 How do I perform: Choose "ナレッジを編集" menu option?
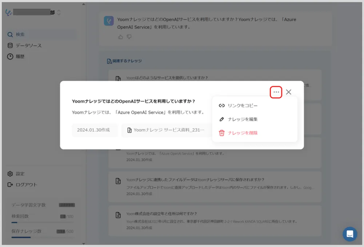(243, 119)
